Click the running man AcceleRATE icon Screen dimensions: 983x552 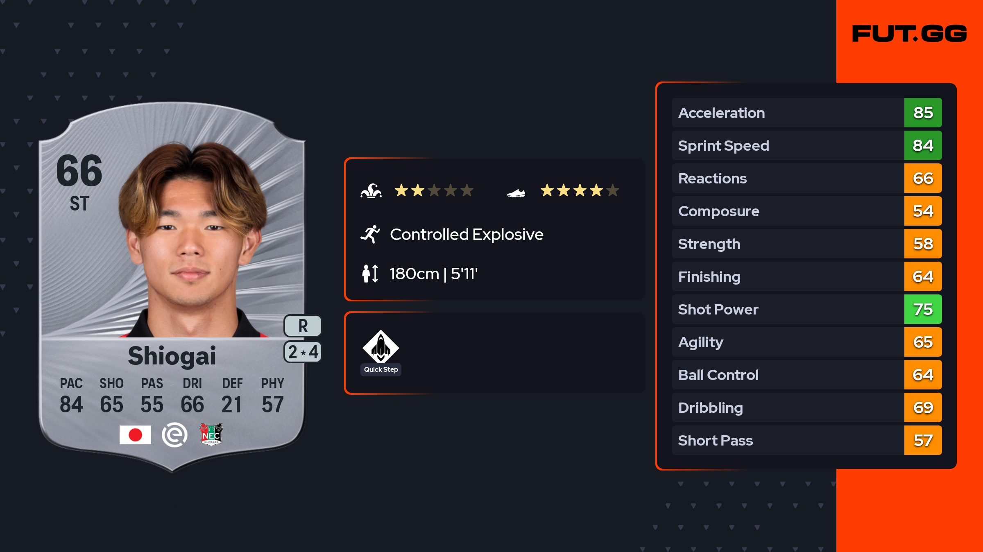tap(370, 234)
